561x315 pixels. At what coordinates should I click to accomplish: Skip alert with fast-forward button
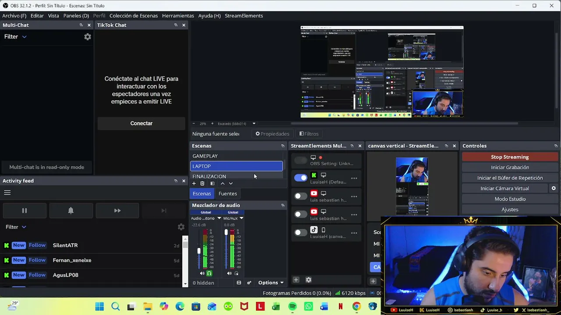click(117, 210)
